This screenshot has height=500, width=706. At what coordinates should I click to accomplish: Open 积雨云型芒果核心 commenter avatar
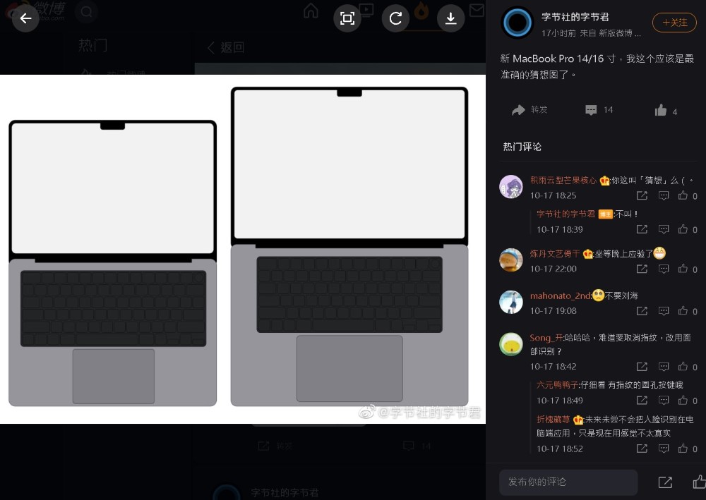pyautogui.click(x=511, y=187)
